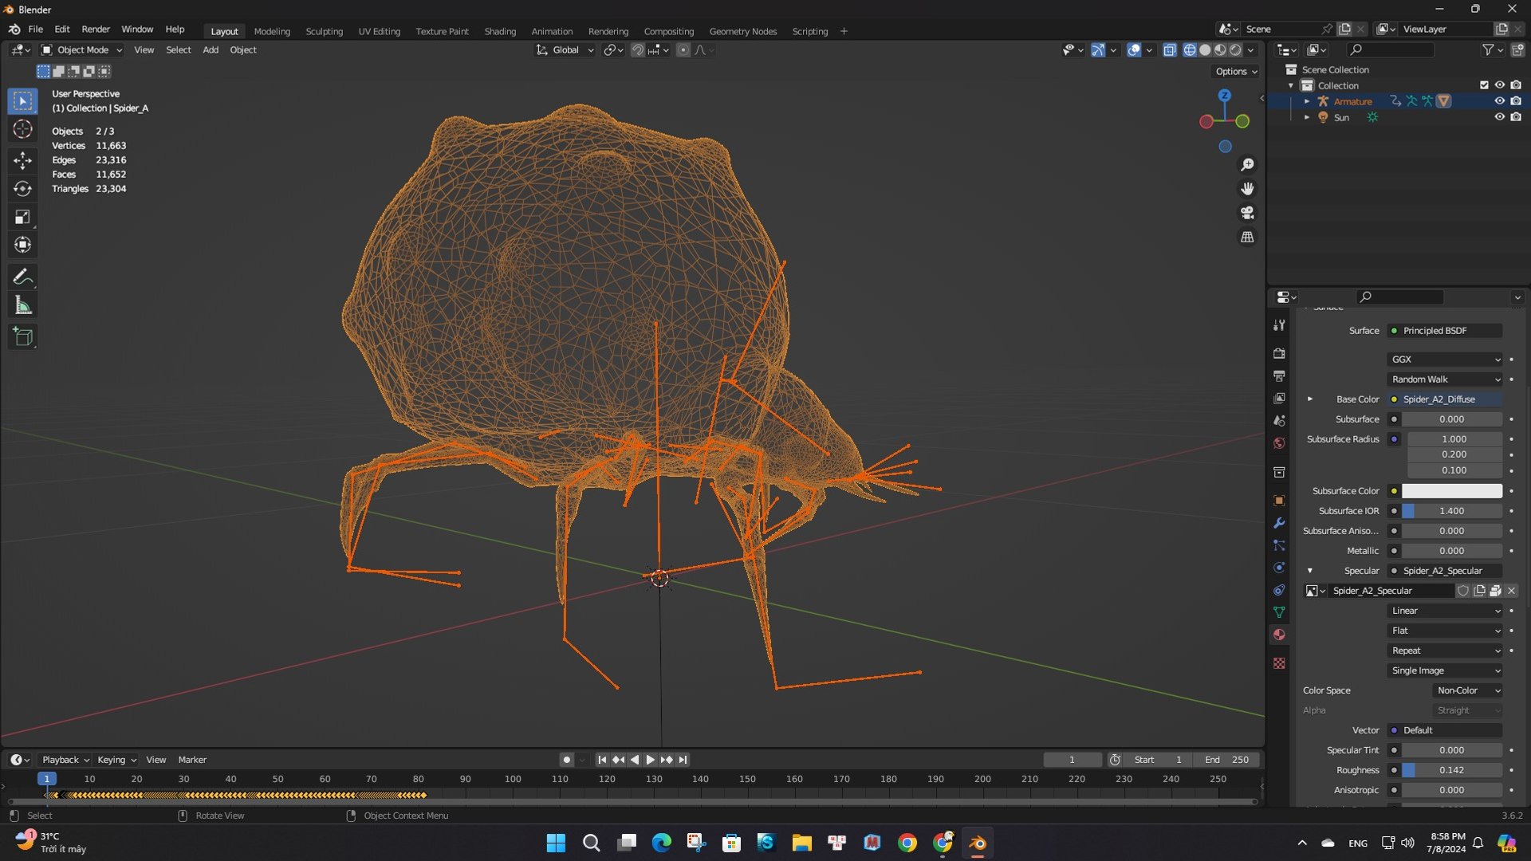Toggle auto keying record button

click(x=566, y=760)
